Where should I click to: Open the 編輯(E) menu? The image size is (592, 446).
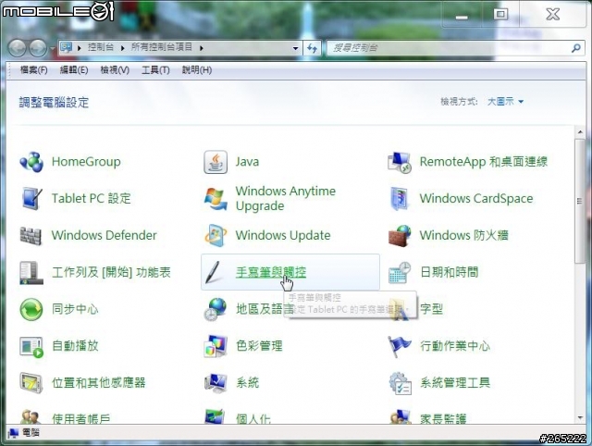click(x=74, y=70)
